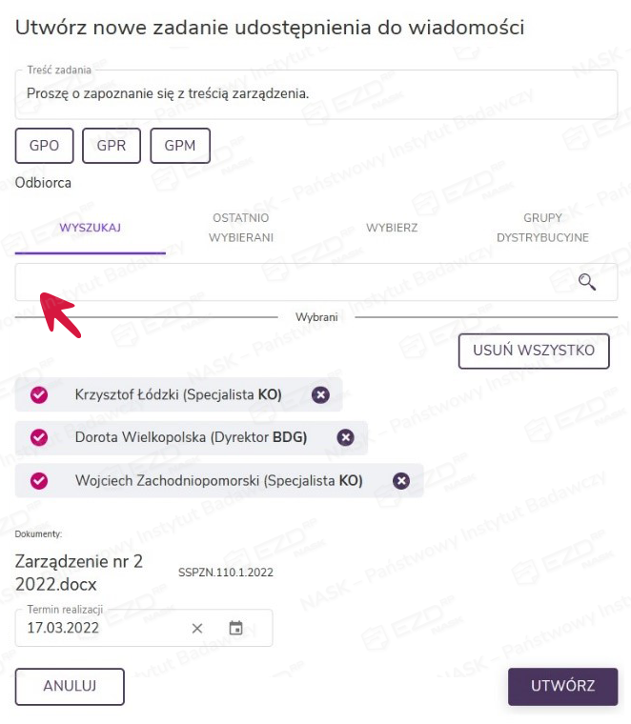Remove Dorota Wielkopolska from selected recipients
This screenshot has width=631, height=724.
[346, 437]
